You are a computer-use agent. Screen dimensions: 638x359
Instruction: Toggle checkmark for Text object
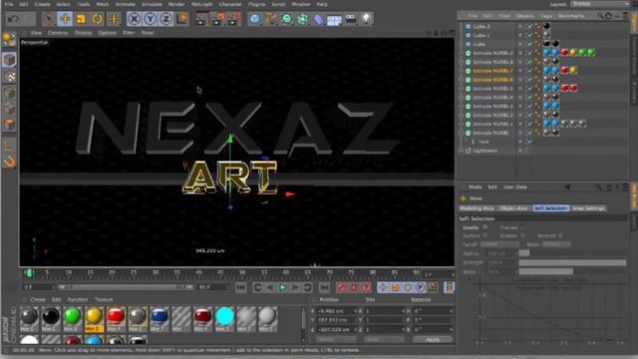tap(529, 142)
